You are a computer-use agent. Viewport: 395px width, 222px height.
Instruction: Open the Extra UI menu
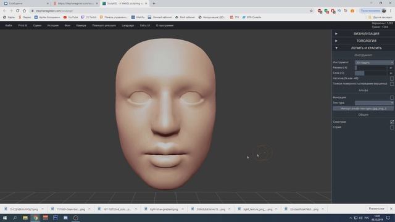[x=145, y=25]
